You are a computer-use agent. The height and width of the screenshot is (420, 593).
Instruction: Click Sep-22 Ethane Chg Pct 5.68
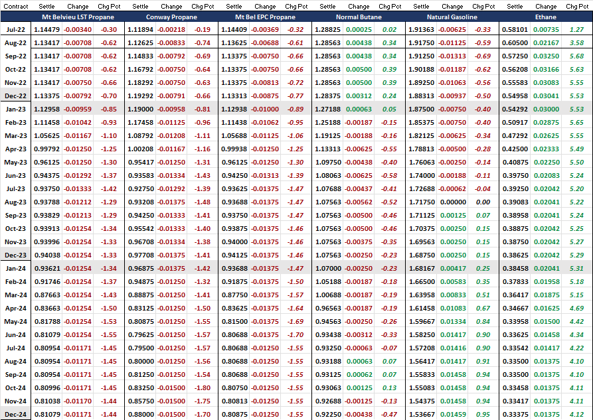(577, 56)
